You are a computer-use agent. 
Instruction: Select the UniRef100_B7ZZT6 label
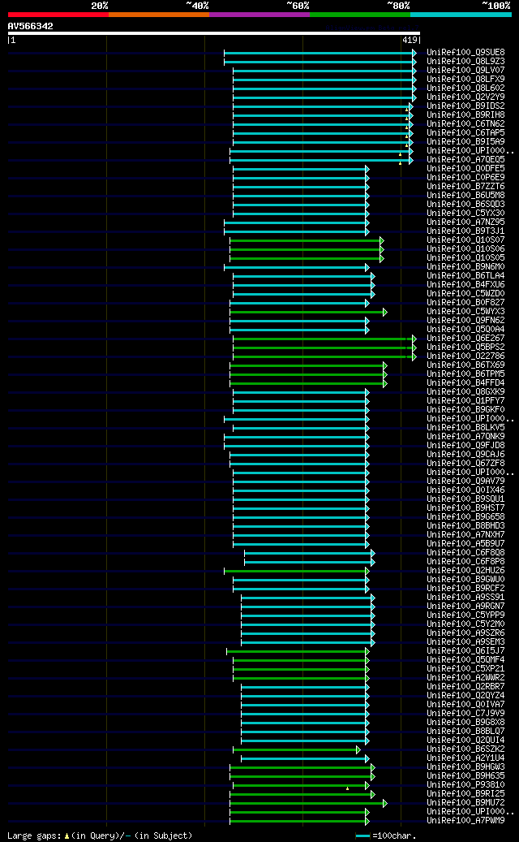click(x=465, y=186)
